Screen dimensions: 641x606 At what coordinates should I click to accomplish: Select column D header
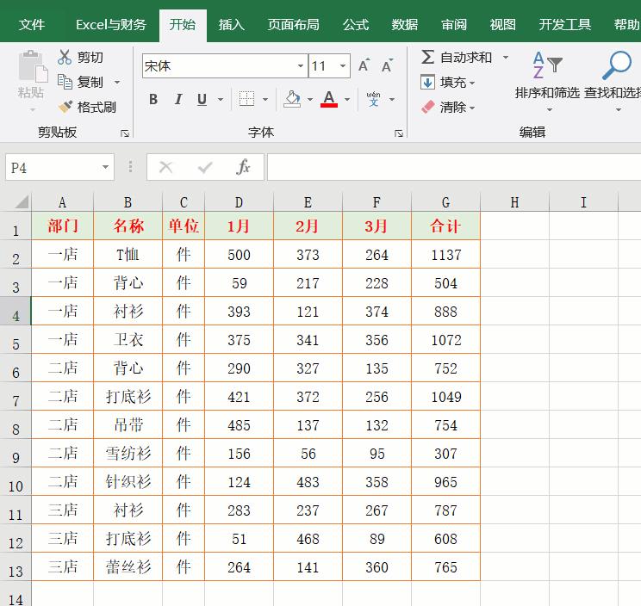[239, 202]
